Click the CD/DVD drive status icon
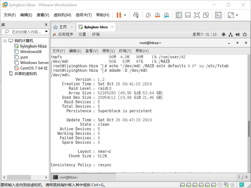The width and height of the screenshot is (251, 188). pos(220,185)
